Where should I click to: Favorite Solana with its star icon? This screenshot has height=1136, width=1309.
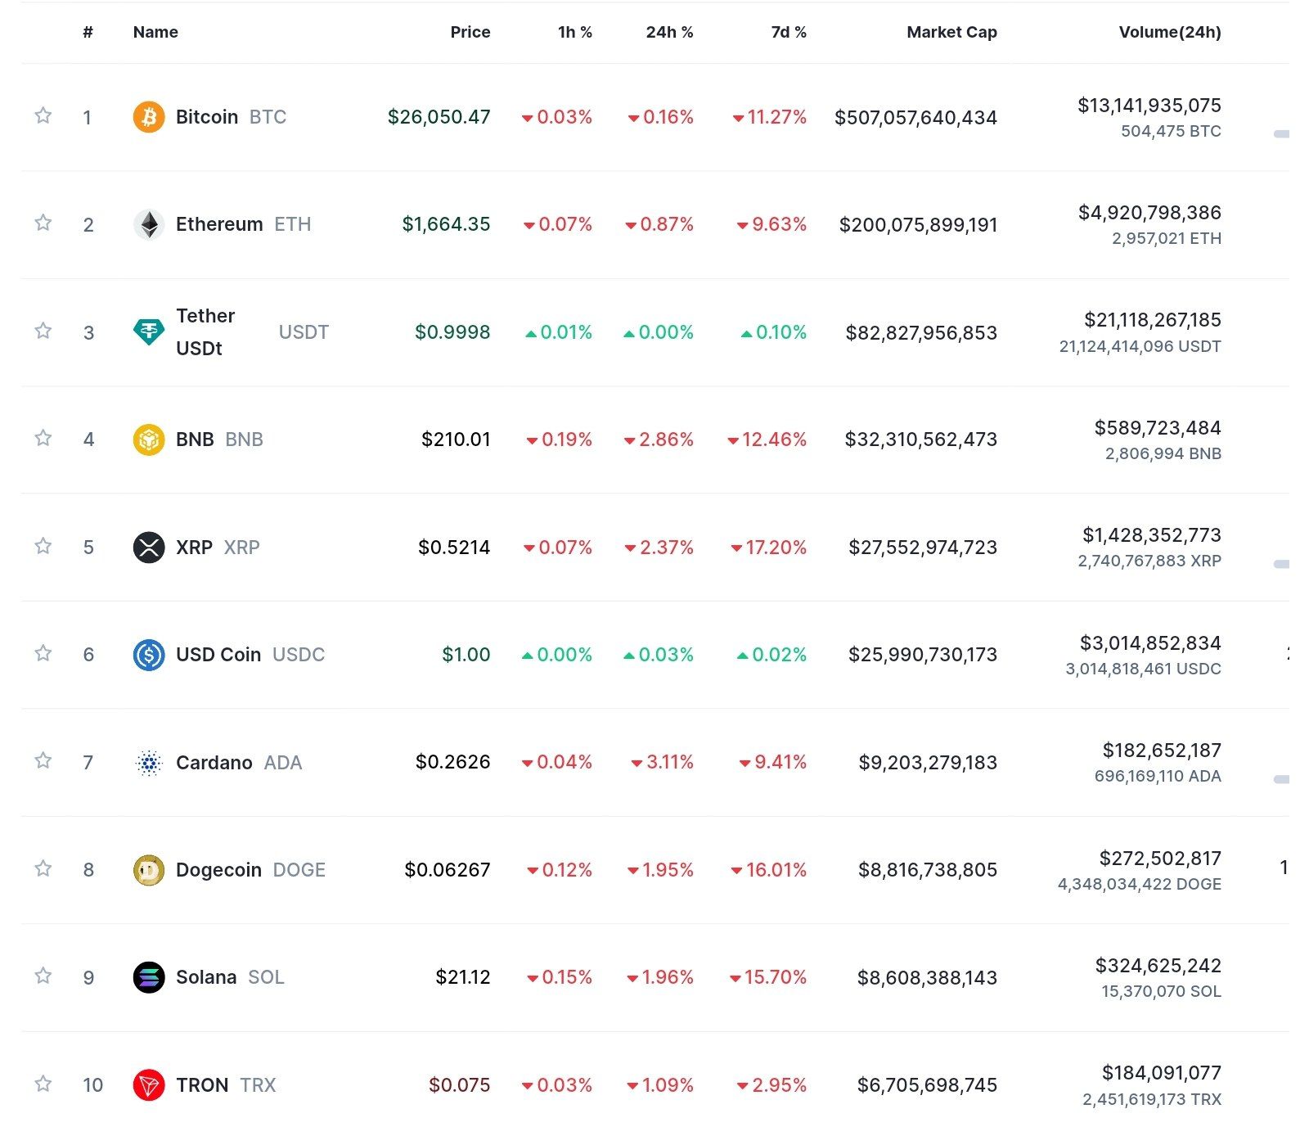coord(43,976)
